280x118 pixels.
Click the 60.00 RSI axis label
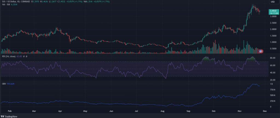273,65
